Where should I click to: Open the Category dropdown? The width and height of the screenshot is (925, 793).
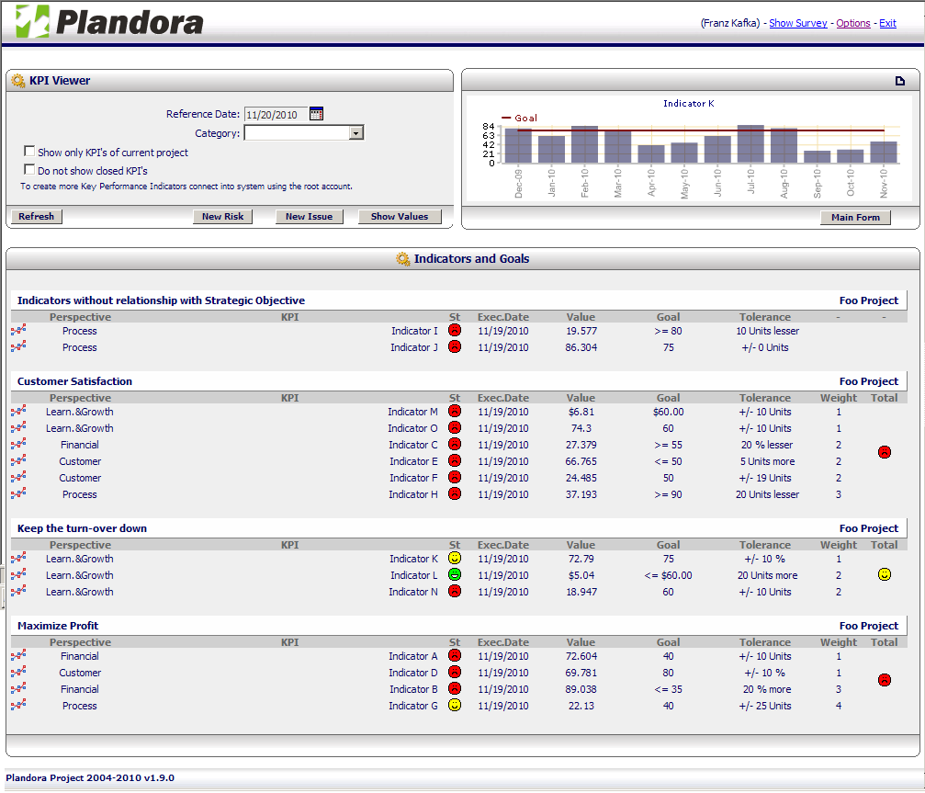coord(356,133)
